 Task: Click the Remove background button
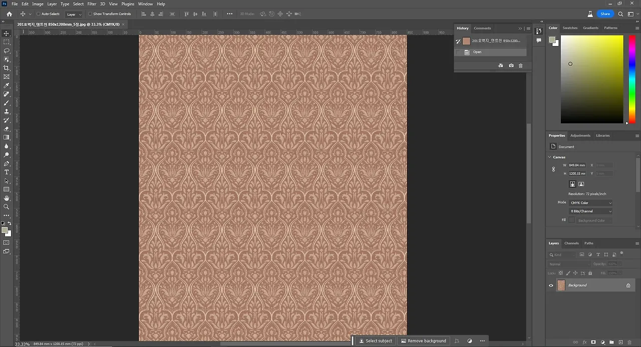pyautogui.click(x=423, y=341)
